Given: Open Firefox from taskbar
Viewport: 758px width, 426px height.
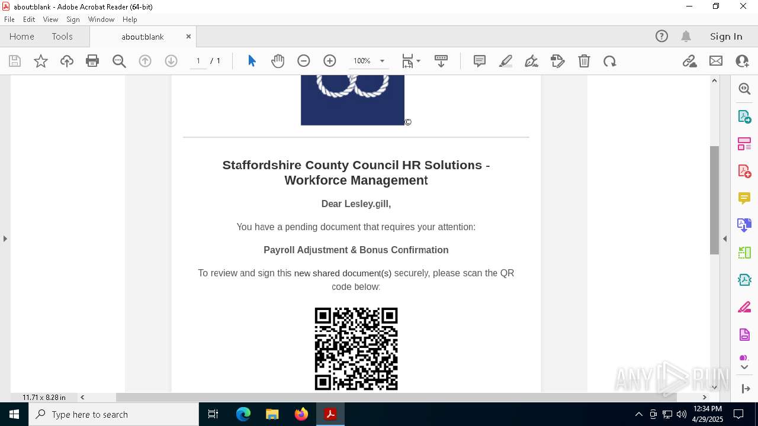Looking at the screenshot, I should [301, 414].
